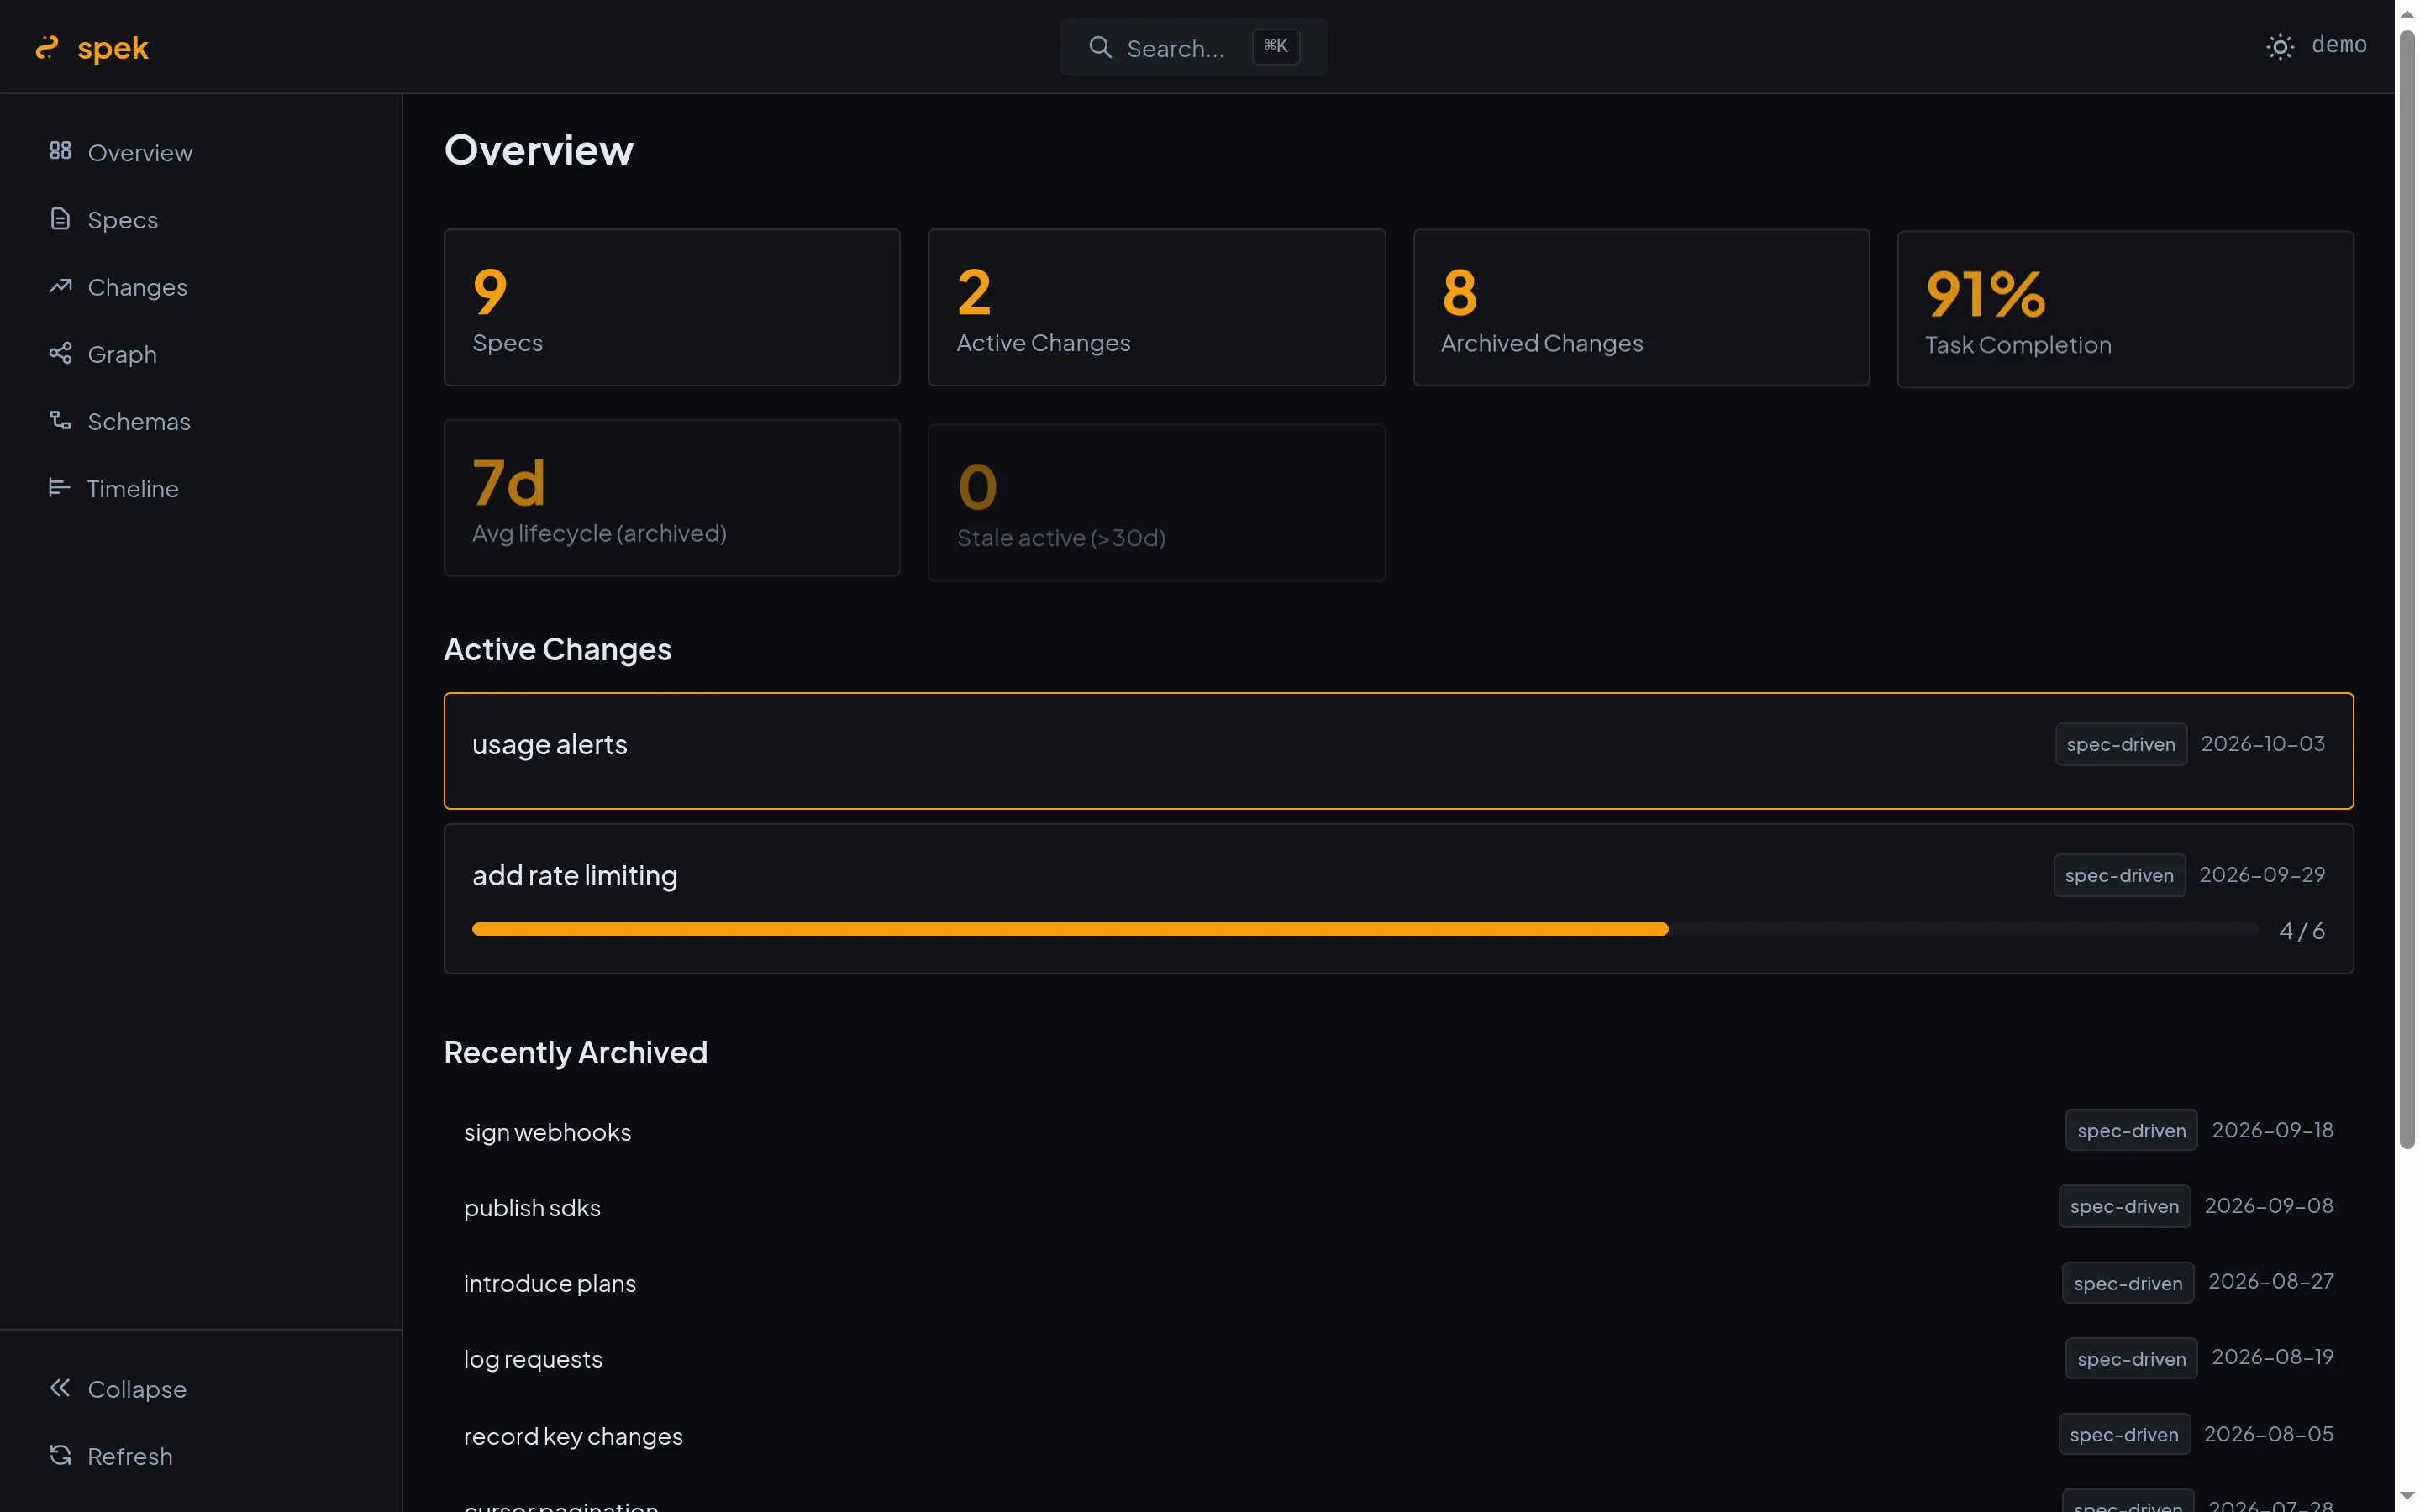Switch to the Timeline view

(x=201, y=488)
